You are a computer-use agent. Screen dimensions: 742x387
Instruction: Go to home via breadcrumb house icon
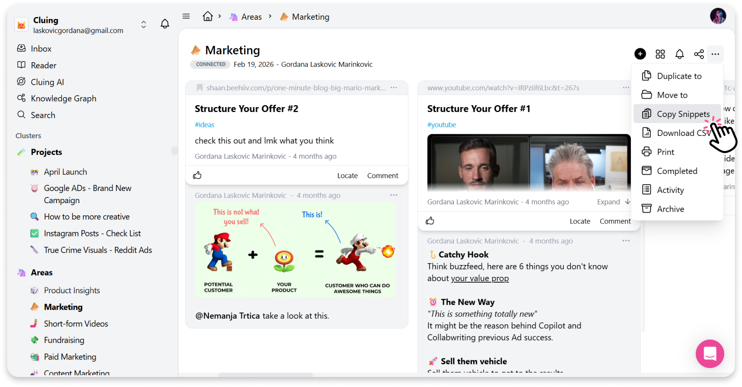208,16
